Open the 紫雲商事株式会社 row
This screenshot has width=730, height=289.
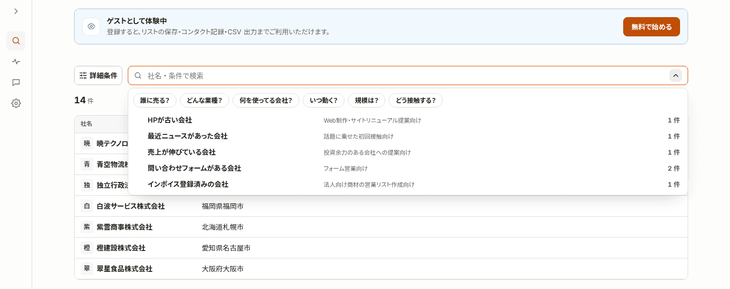coord(381,227)
